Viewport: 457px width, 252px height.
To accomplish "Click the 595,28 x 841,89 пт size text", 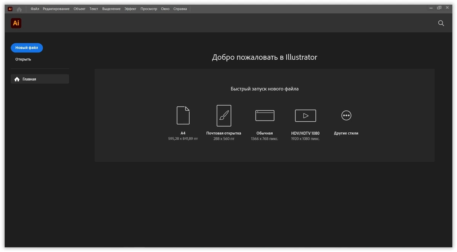I will click(x=183, y=139).
